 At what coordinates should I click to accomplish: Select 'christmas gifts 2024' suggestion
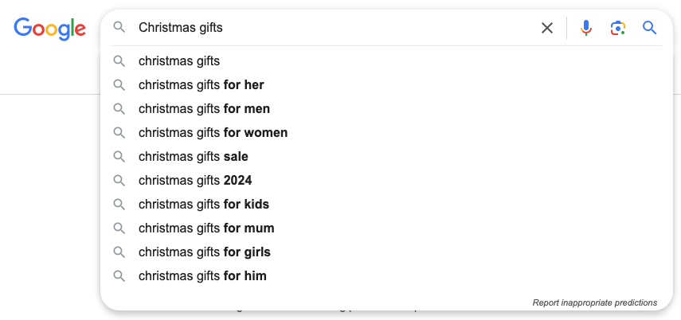point(194,181)
